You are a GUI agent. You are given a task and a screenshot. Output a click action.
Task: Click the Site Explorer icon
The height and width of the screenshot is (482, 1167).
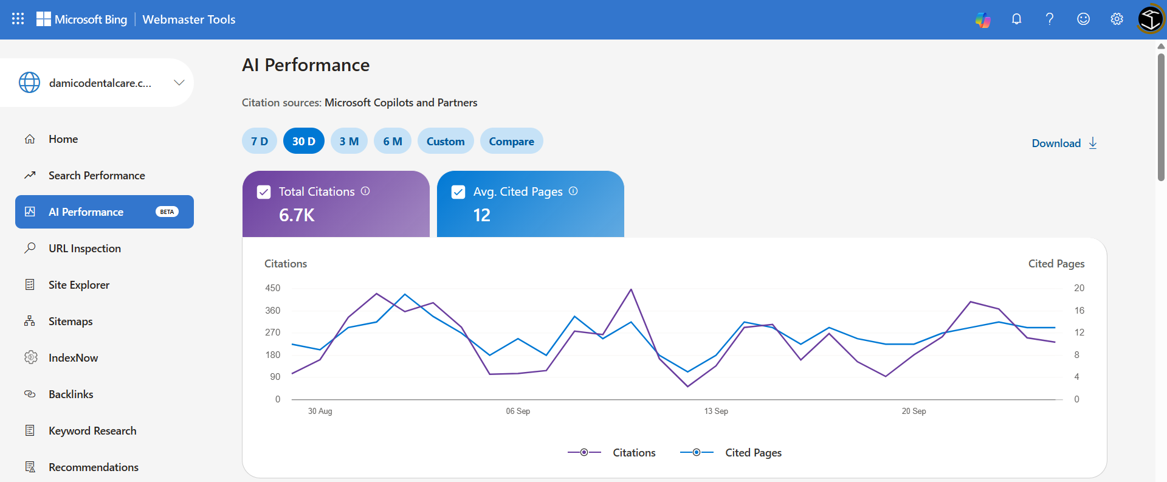30,284
